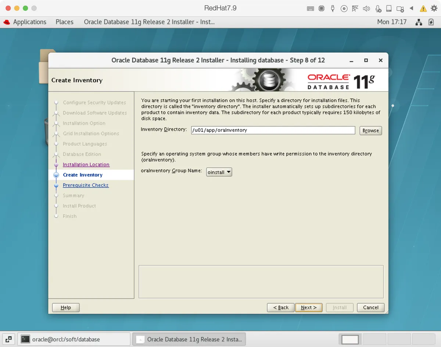
Task: Open the virtual keyboard status icon
Action: [x=310, y=8]
